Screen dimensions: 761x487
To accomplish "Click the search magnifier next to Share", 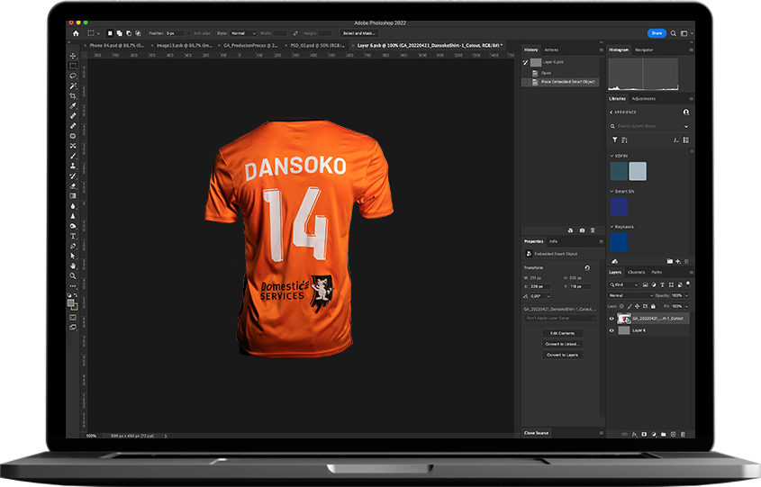I will (673, 33).
